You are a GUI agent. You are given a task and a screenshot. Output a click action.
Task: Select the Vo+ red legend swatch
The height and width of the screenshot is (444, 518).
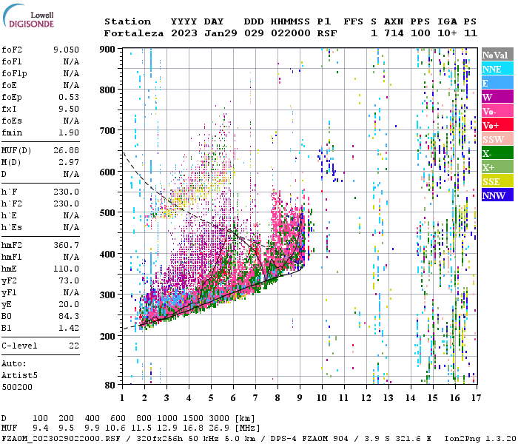point(497,125)
